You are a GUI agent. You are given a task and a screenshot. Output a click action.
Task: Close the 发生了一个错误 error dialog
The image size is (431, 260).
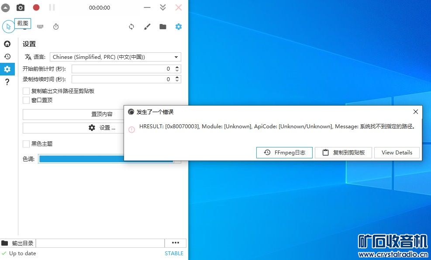[x=416, y=112]
